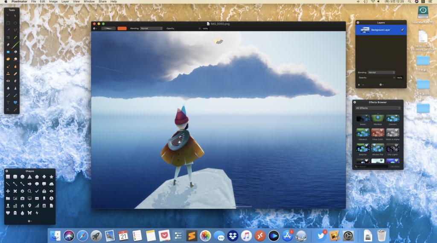
Task: Toggle Background Layer visibility checkbox
Action: tap(402, 30)
